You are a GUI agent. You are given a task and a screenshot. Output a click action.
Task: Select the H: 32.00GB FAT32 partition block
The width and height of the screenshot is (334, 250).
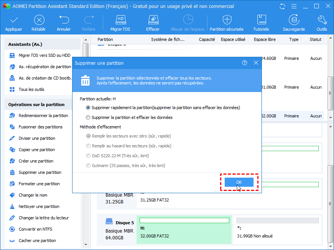[184, 230]
